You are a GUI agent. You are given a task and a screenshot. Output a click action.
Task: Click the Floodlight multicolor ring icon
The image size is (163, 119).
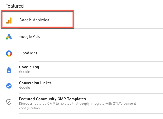(x=9, y=53)
